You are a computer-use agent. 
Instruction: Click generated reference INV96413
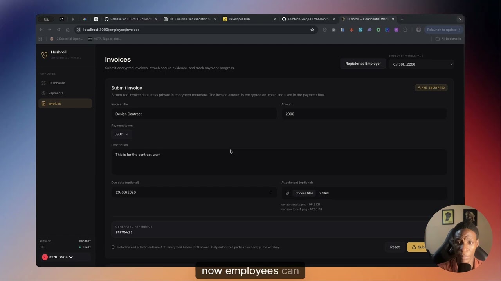tap(124, 232)
